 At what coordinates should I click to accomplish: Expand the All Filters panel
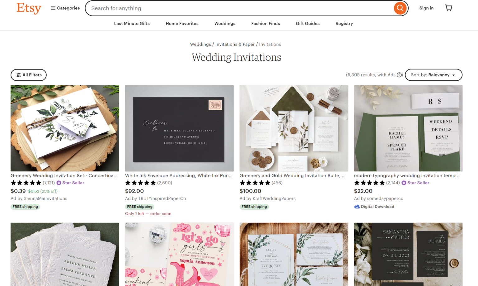coord(28,75)
